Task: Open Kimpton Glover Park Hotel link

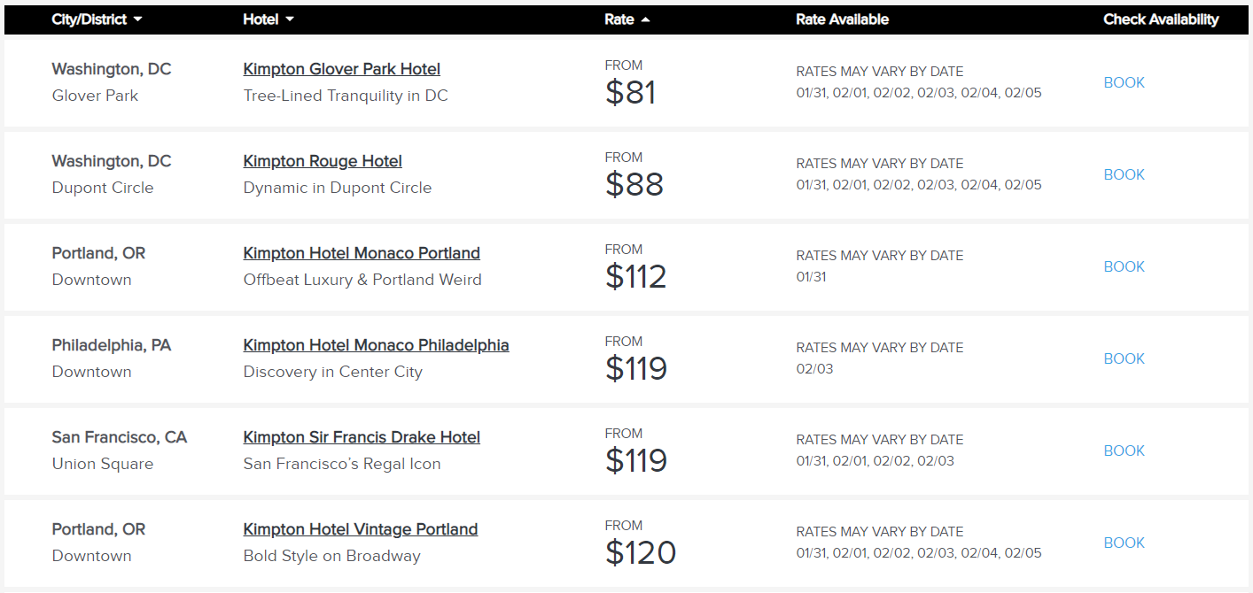Action: (x=341, y=69)
